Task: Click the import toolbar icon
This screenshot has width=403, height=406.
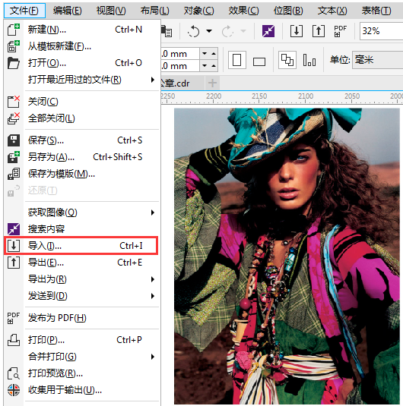Action: pyautogui.click(x=296, y=31)
